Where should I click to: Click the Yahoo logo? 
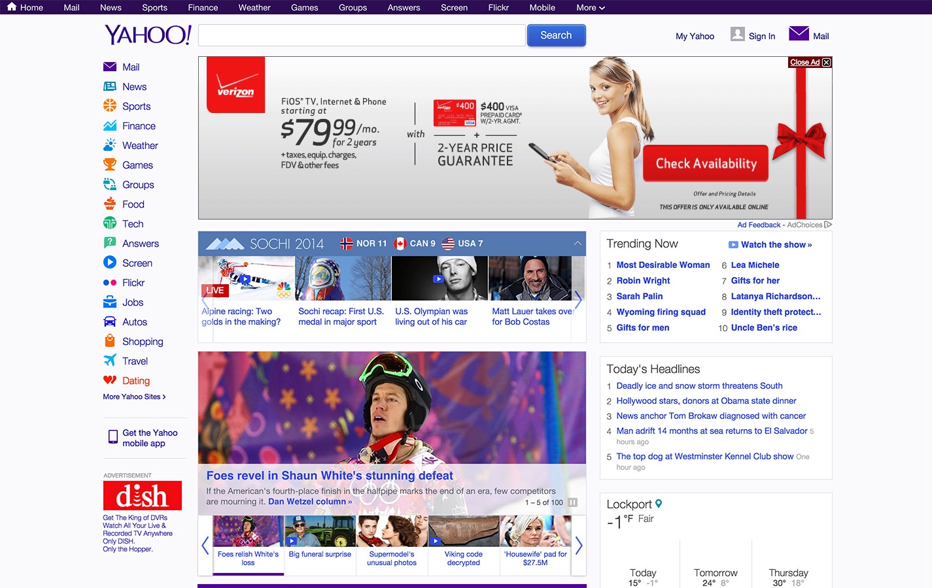click(148, 35)
